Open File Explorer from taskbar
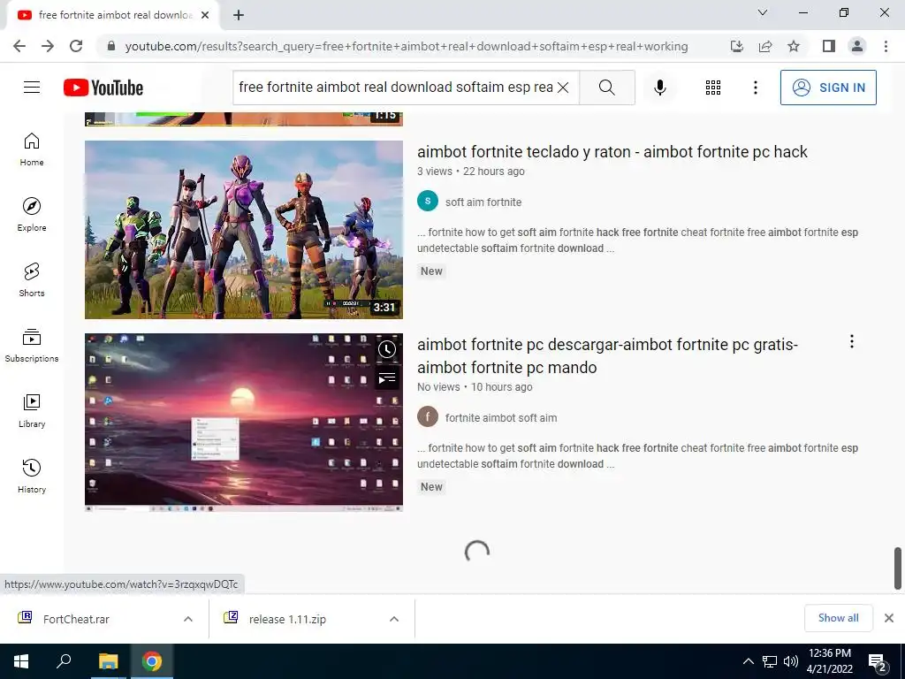The image size is (905, 679). 108,661
